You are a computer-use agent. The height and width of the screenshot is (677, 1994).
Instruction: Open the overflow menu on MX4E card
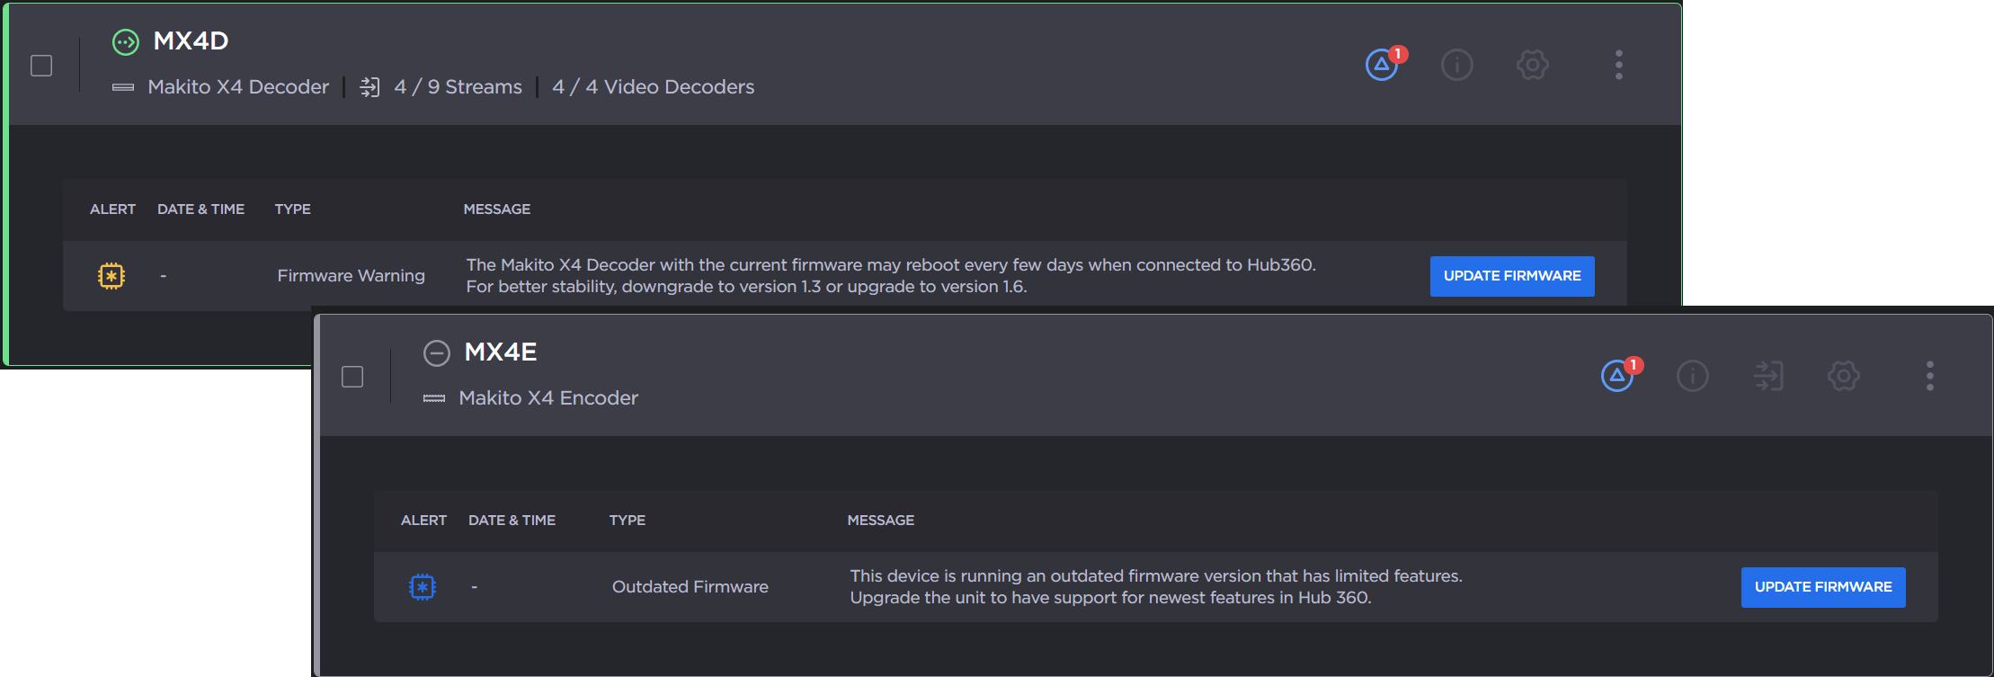pyautogui.click(x=1929, y=376)
